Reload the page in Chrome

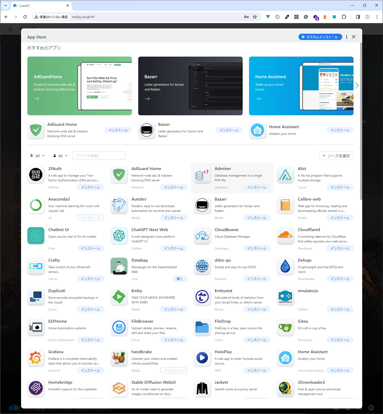coord(25,17)
